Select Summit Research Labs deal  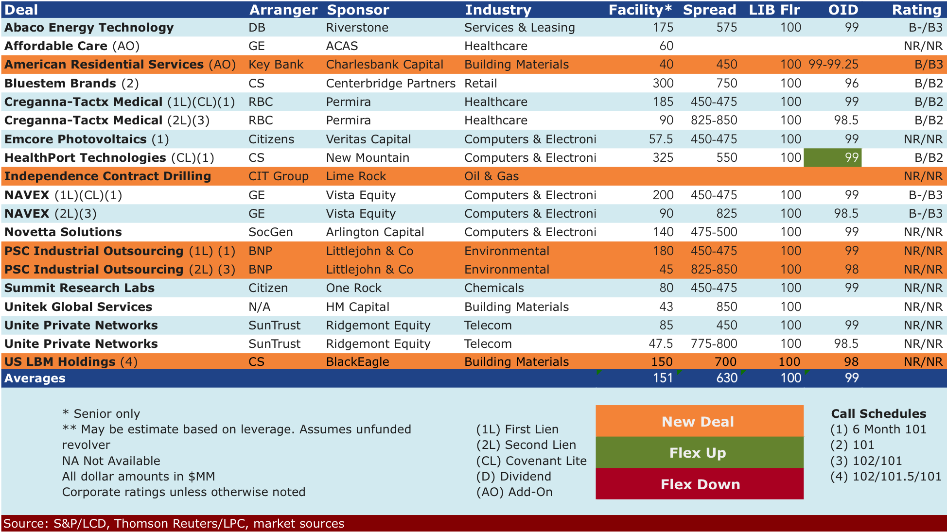point(79,288)
